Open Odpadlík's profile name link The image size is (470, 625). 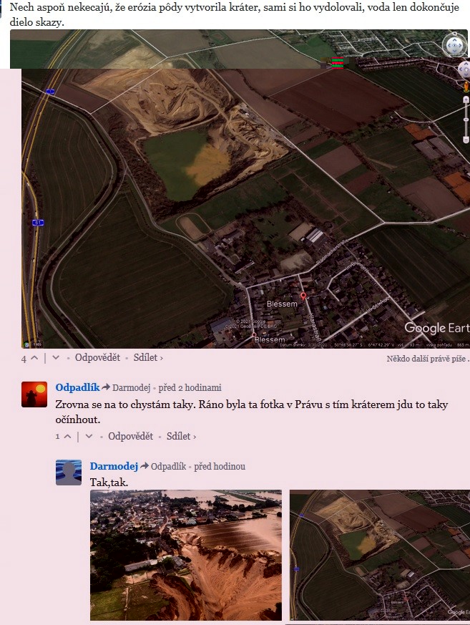tap(77, 387)
